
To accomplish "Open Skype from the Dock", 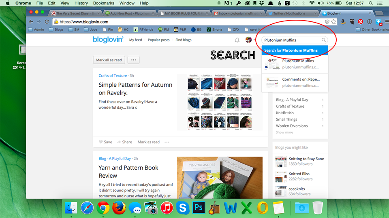I will point(183,208).
